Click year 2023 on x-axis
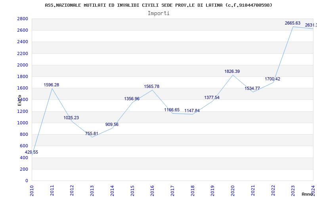 (293, 190)
